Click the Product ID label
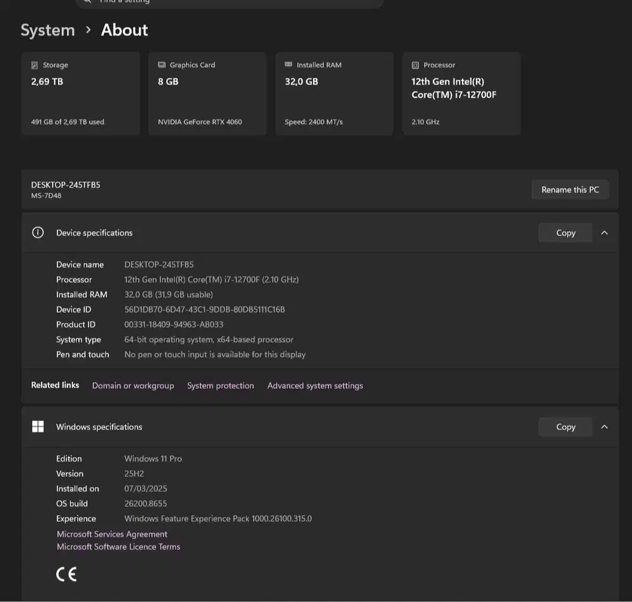The height and width of the screenshot is (602, 632). 76,324
